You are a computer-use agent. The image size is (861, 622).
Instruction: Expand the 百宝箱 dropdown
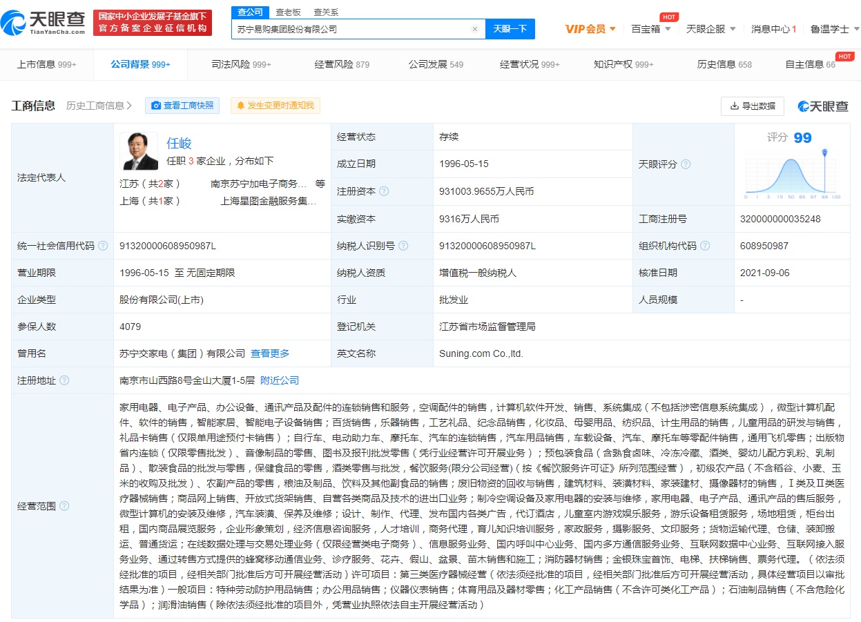tap(651, 29)
